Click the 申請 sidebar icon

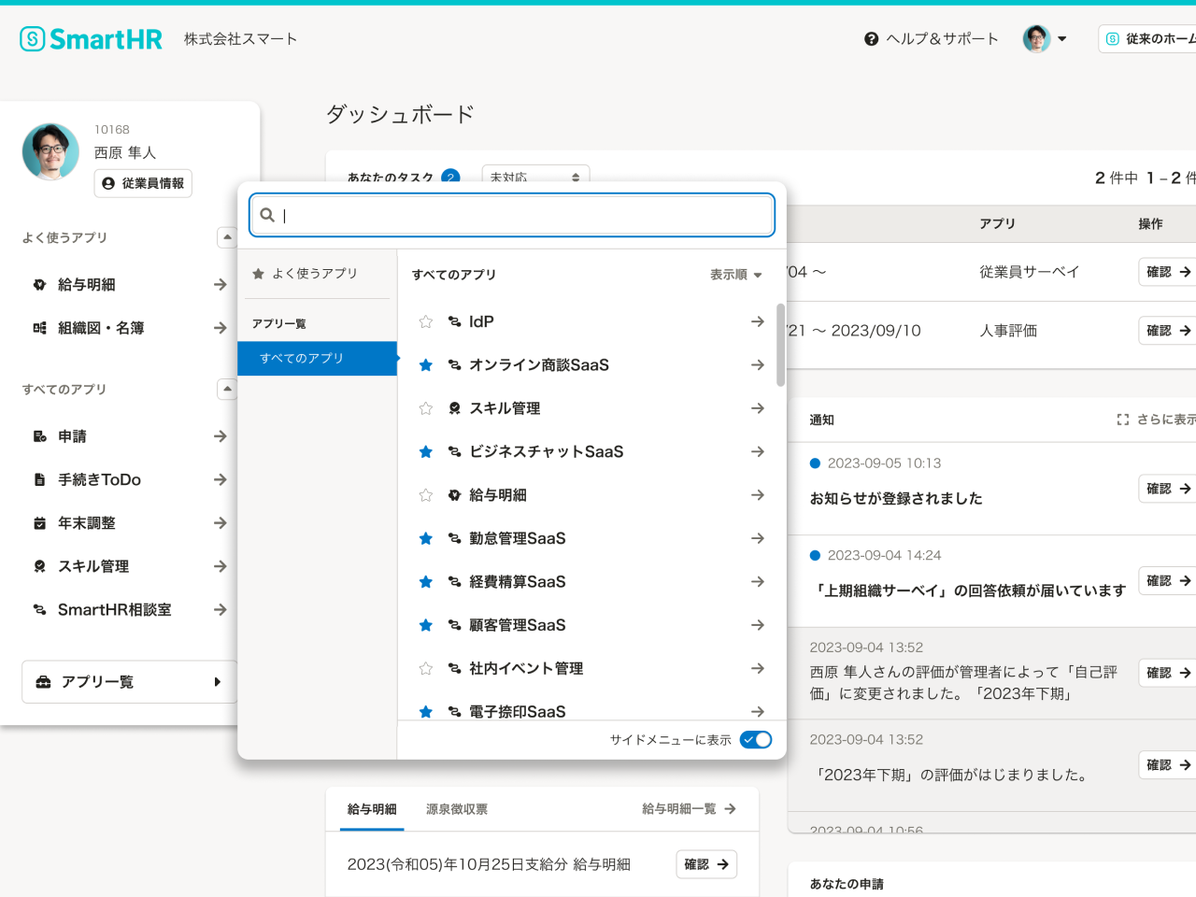39,436
